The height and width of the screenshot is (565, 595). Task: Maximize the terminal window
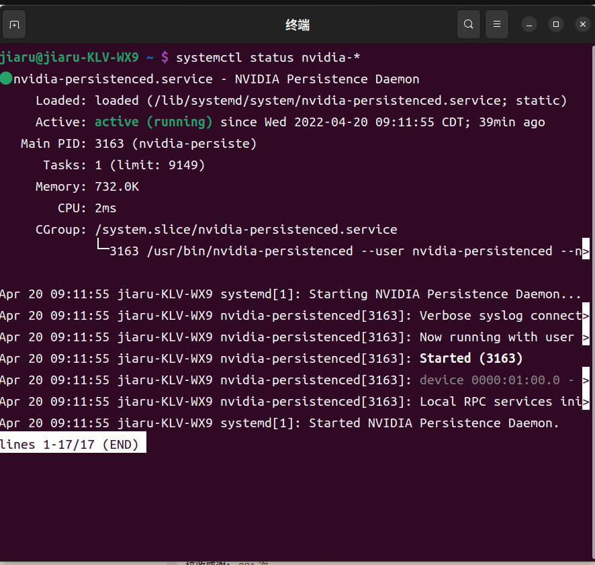pyautogui.click(x=556, y=25)
